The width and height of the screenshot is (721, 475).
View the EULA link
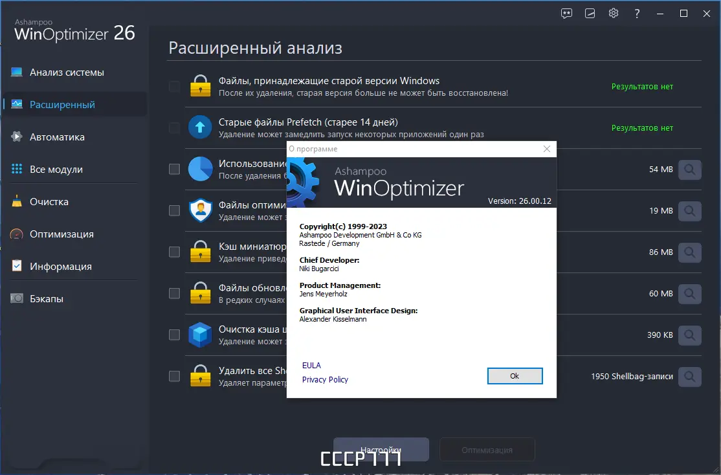(311, 365)
